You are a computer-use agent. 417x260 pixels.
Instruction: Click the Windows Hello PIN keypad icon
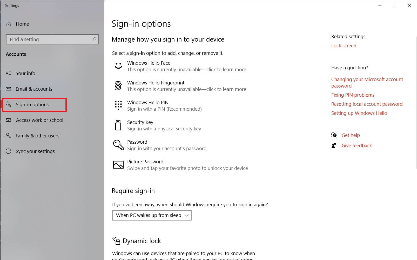click(118, 105)
